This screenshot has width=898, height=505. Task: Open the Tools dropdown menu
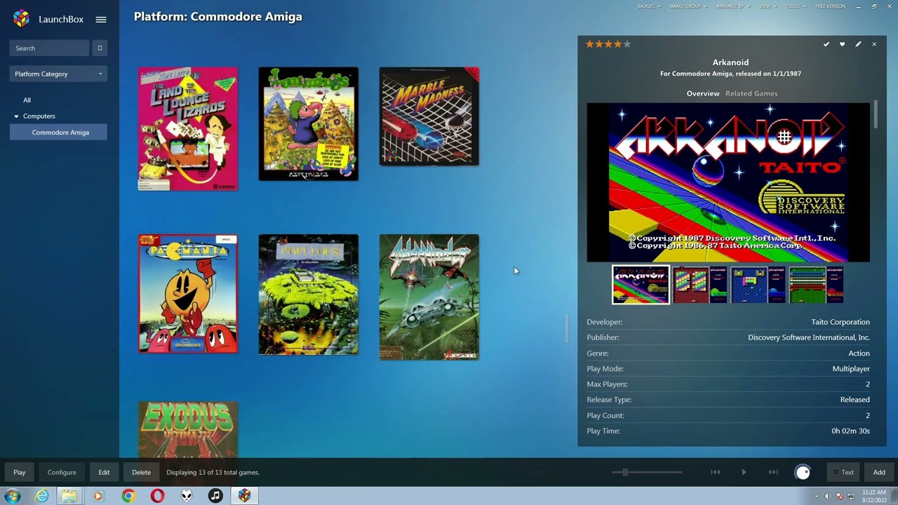pyautogui.click(x=795, y=6)
